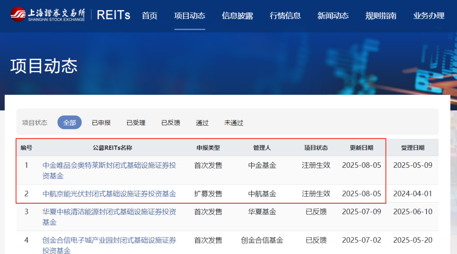Open the 规则指南 menu
The image size is (457, 254).
coord(381,15)
